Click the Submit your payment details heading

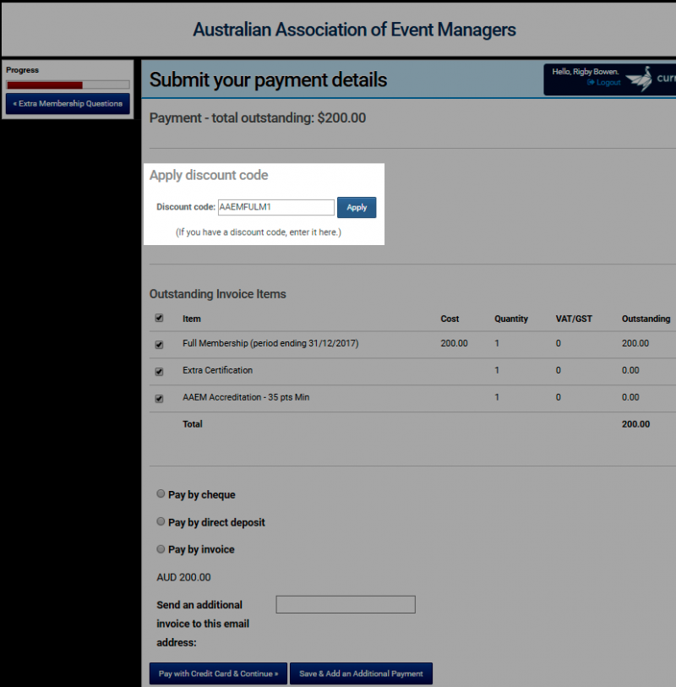coord(268,79)
